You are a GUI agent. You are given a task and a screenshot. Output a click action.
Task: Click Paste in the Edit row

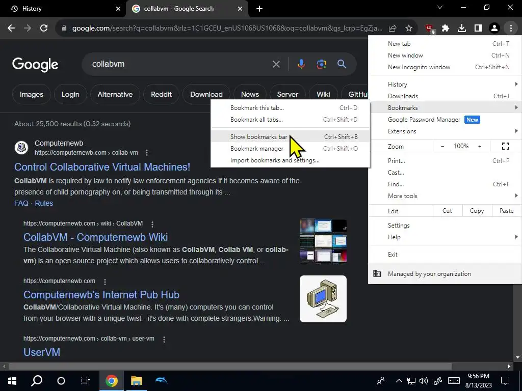click(506, 211)
